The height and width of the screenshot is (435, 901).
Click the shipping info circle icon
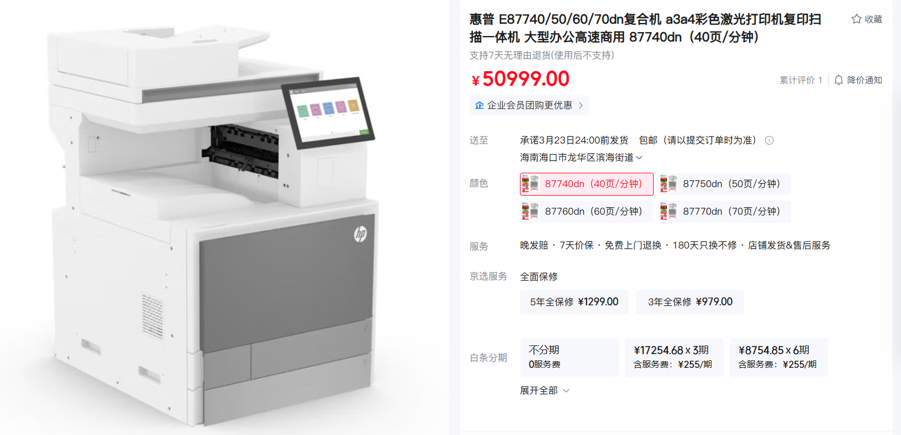point(770,140)
